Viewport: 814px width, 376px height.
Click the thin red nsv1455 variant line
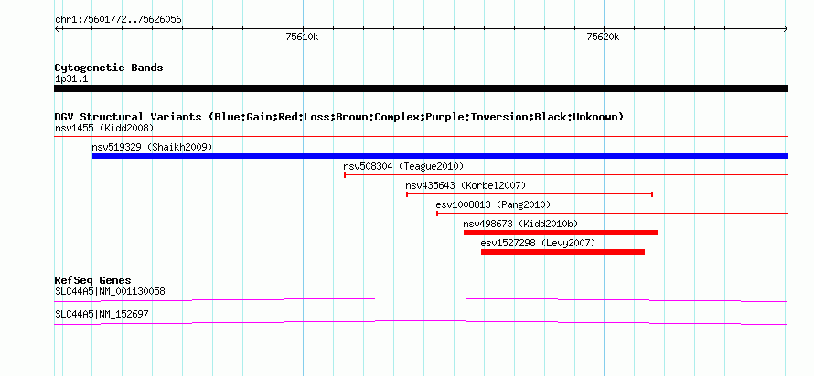coord(421,136)
